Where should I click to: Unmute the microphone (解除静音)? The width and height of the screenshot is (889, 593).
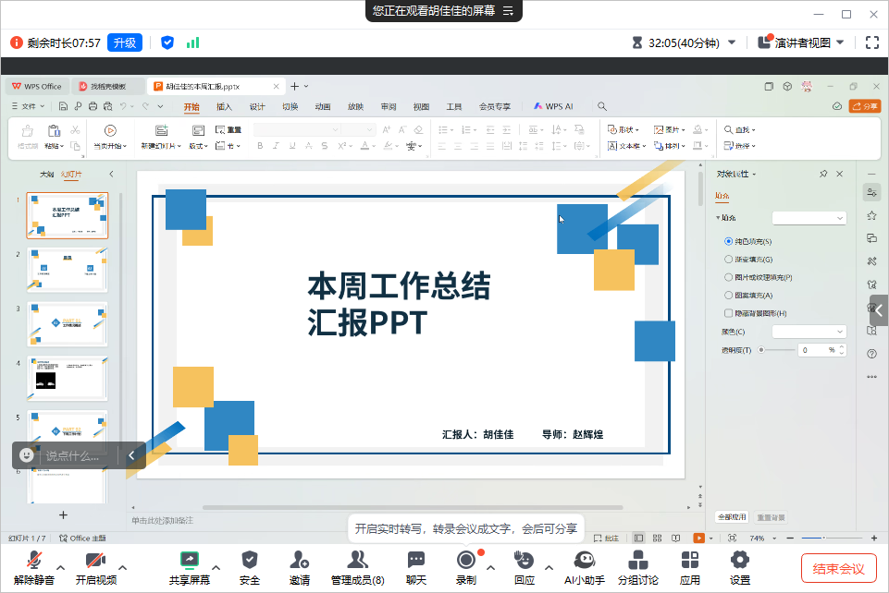tap(34, 568)
